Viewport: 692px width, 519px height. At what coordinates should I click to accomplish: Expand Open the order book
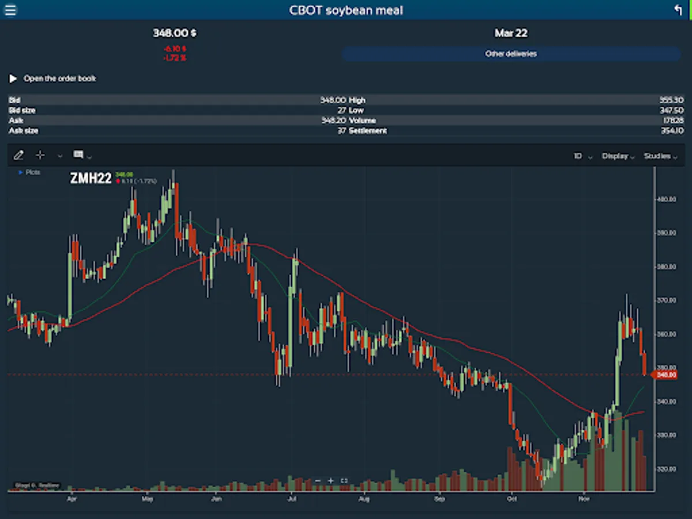click(x=52, y=78)
